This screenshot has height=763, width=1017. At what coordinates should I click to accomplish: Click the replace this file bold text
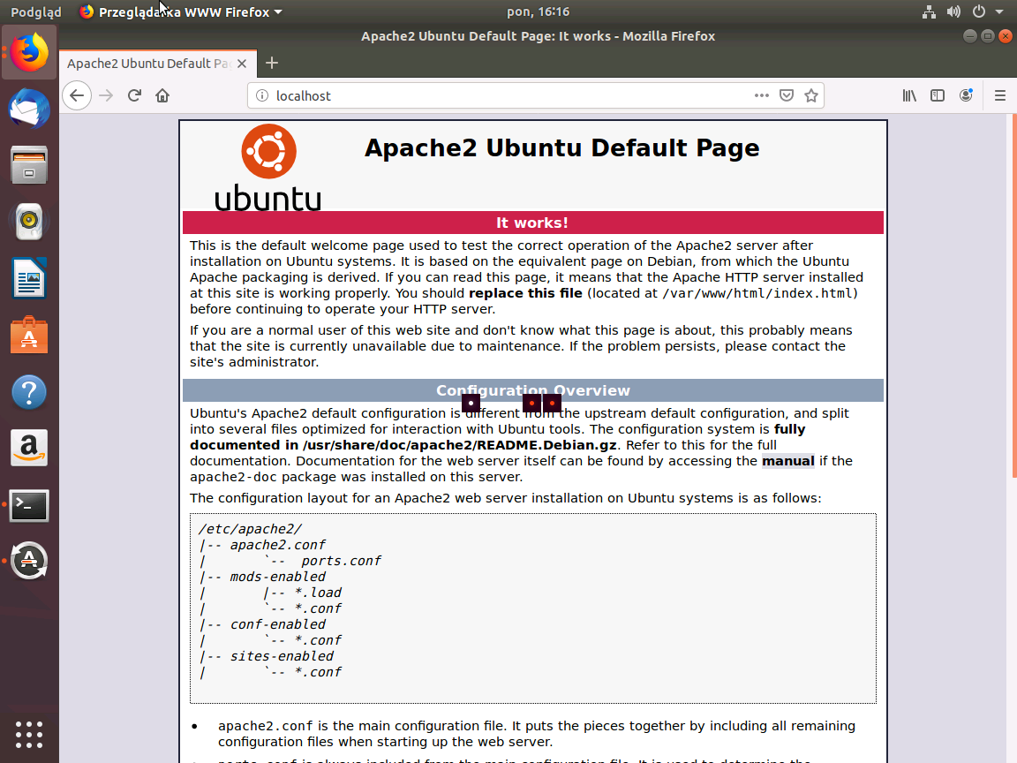point(525,293)
